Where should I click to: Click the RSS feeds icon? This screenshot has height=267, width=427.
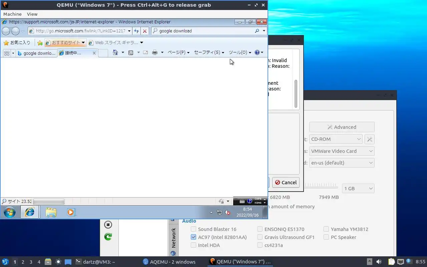pos(131,52)
